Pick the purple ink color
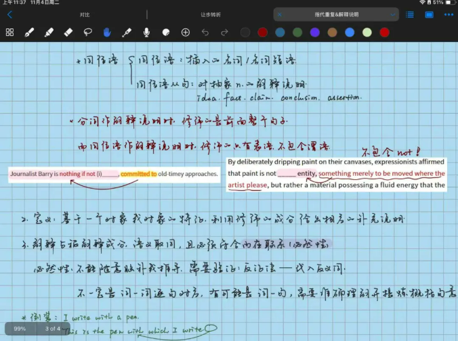 (x=314, y=32)
